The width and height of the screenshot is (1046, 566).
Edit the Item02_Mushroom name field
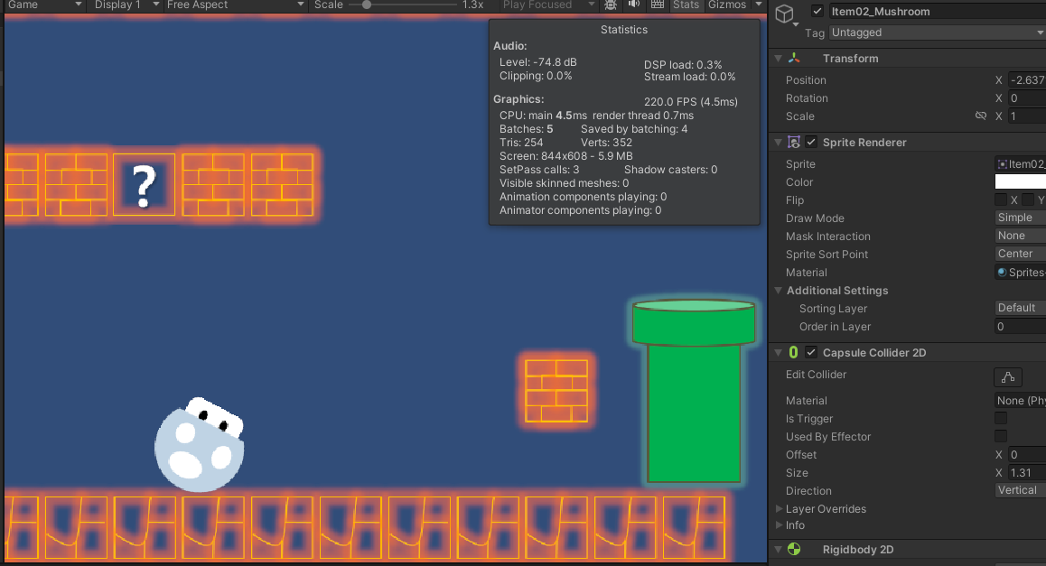click(937, 12)
